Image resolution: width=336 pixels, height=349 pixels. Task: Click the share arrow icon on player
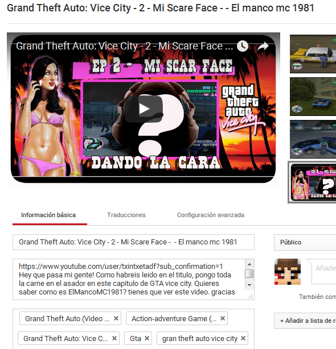(263, 46)
